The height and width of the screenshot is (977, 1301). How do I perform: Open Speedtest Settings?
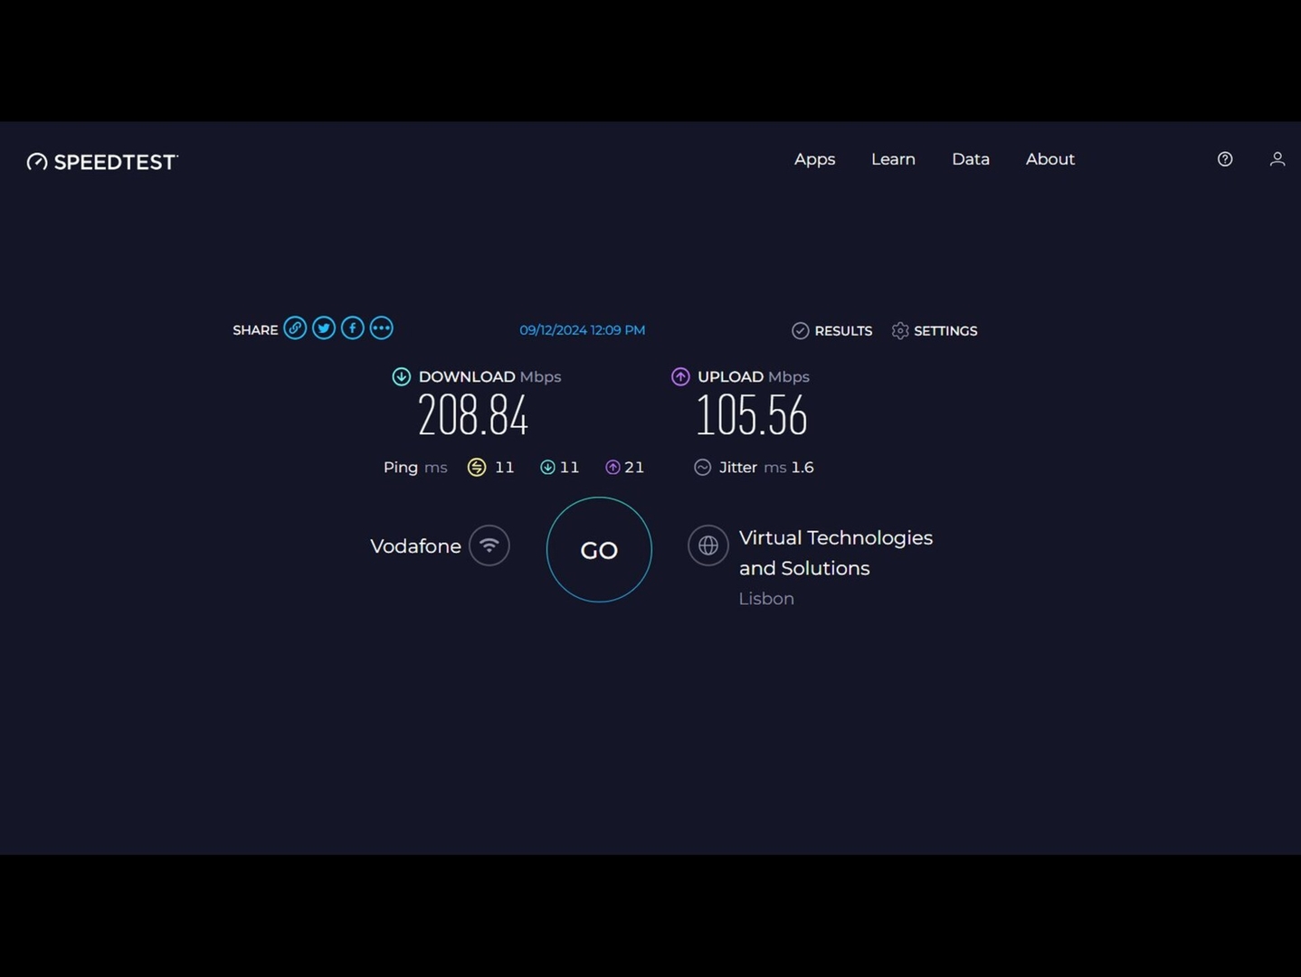[935, 331]
